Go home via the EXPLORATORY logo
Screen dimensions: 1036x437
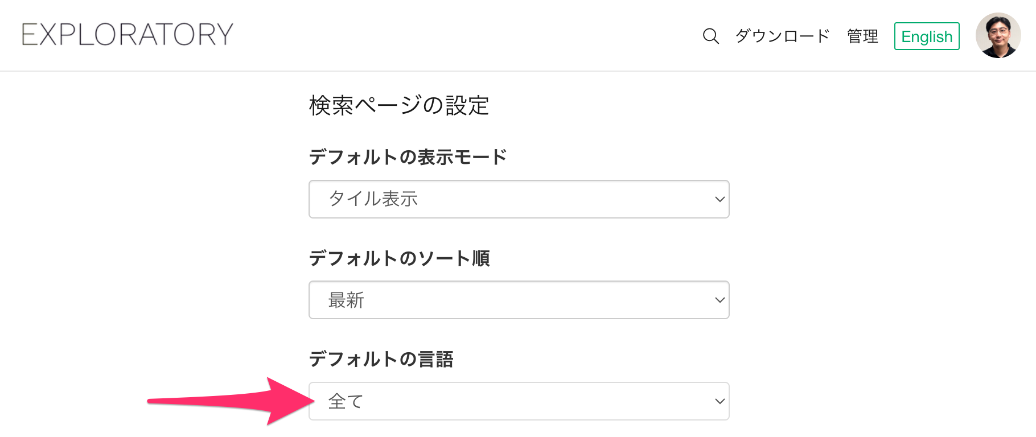128,35
